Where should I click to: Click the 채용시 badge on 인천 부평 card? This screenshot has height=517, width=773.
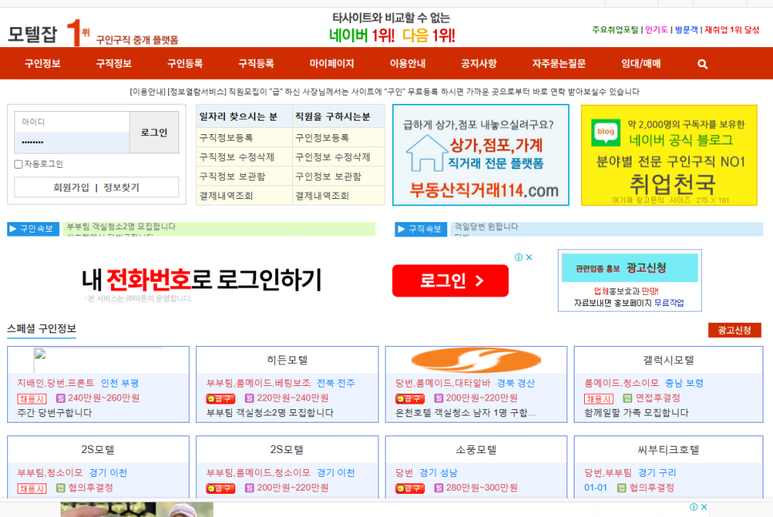pyautogui.click(x=32, y=399)
